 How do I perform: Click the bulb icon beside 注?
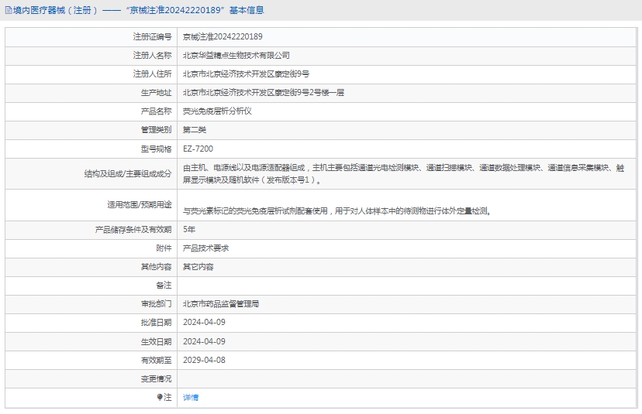point(160,397)
